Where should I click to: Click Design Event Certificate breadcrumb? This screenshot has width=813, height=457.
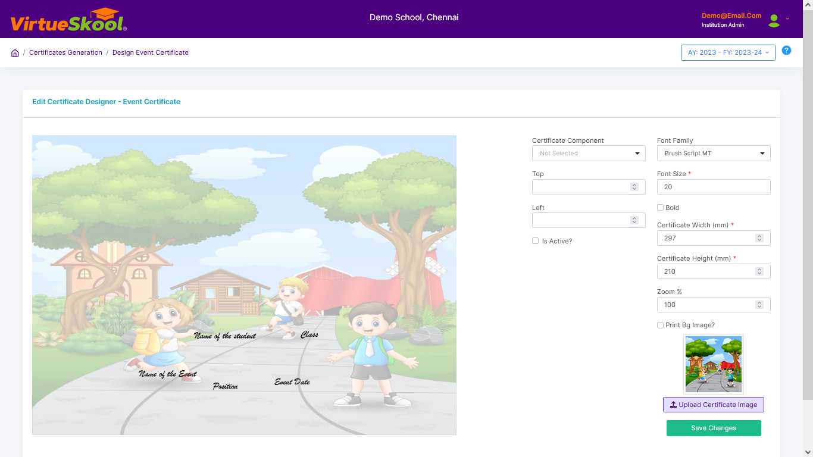coord(151,52)
